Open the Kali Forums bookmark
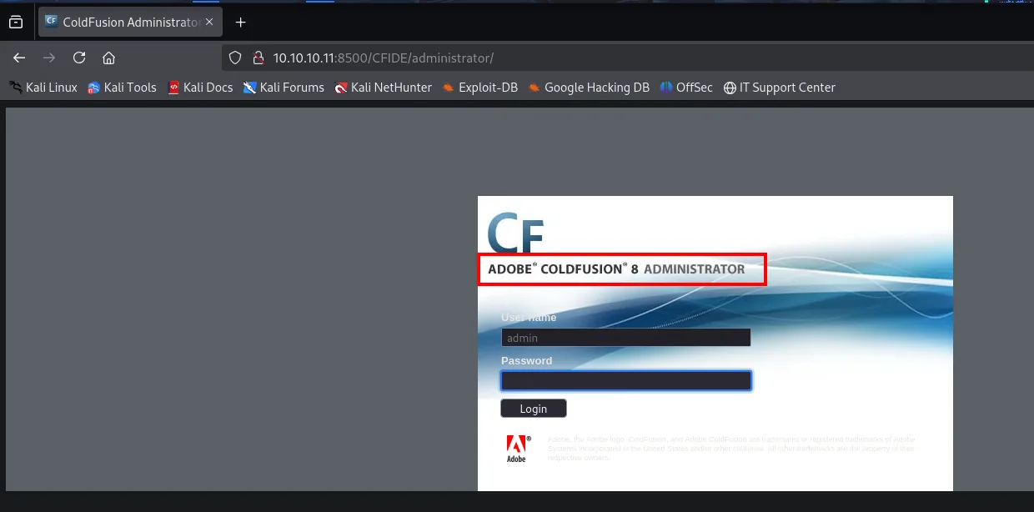The image size is (1034, 512). pos(284,87)
